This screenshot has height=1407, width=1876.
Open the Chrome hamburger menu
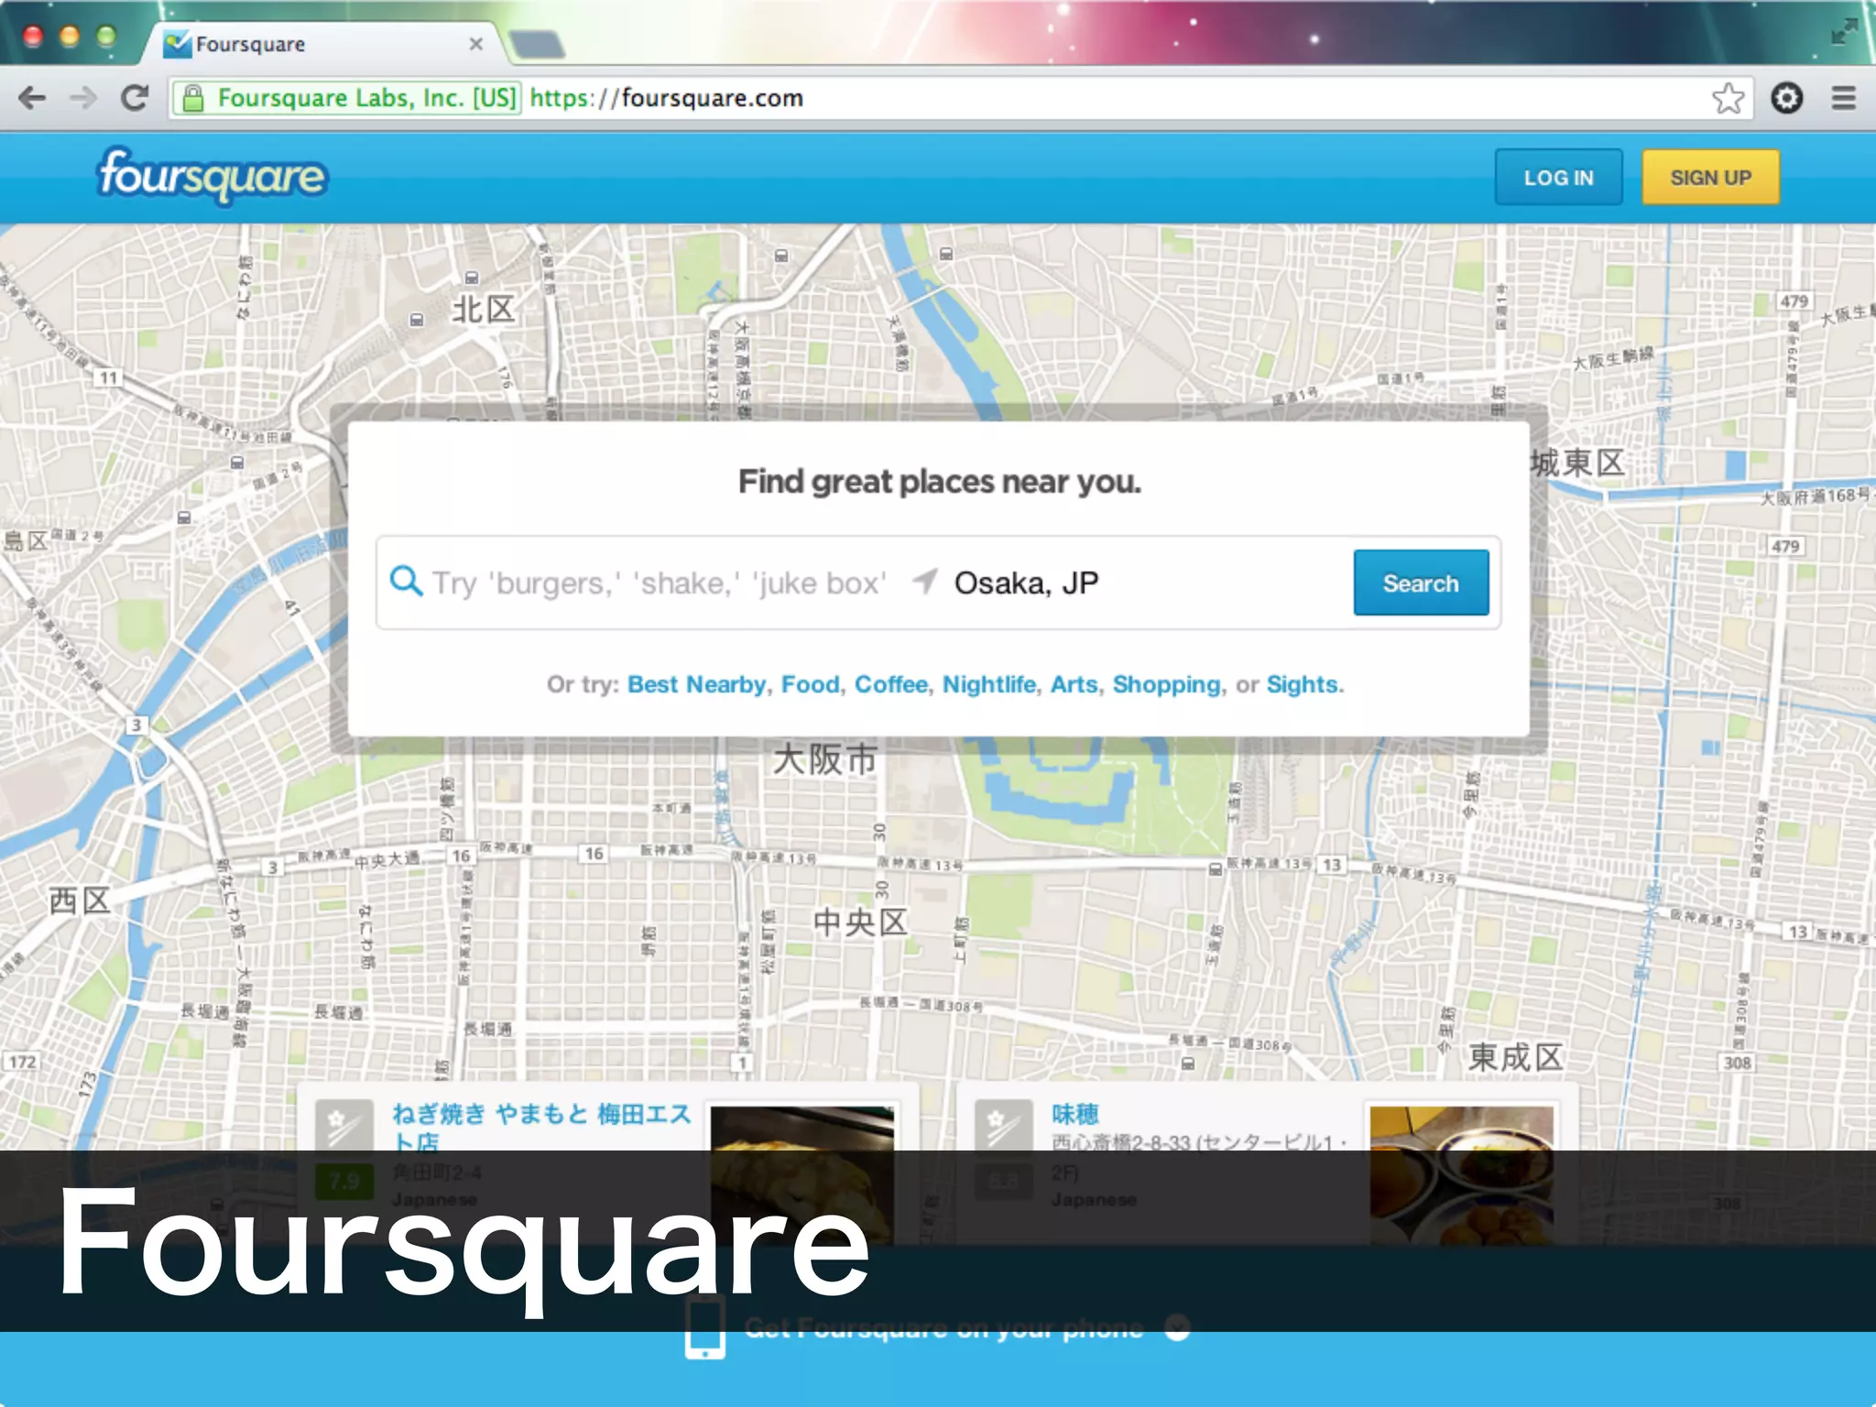coord(1844,98)
